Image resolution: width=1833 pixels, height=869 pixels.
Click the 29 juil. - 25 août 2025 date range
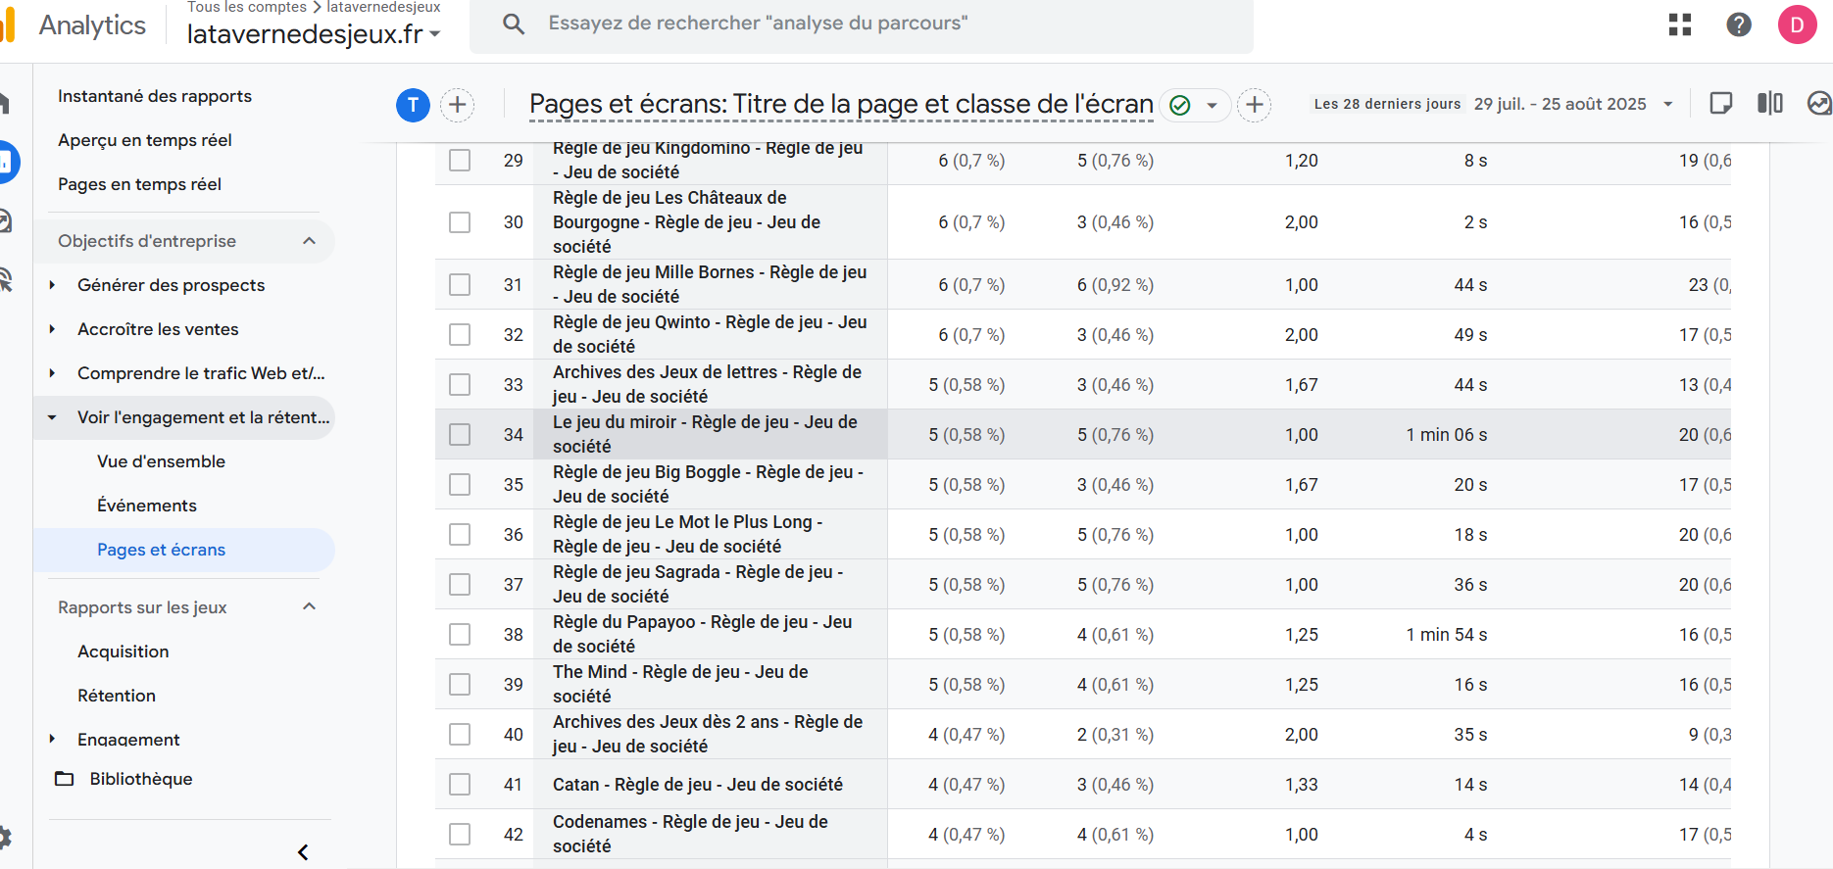1561,104
